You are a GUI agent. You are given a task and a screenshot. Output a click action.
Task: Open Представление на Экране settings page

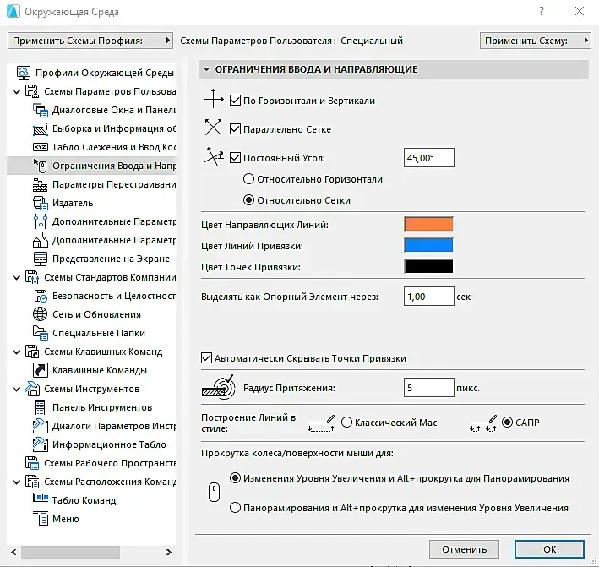click(111, 259)
